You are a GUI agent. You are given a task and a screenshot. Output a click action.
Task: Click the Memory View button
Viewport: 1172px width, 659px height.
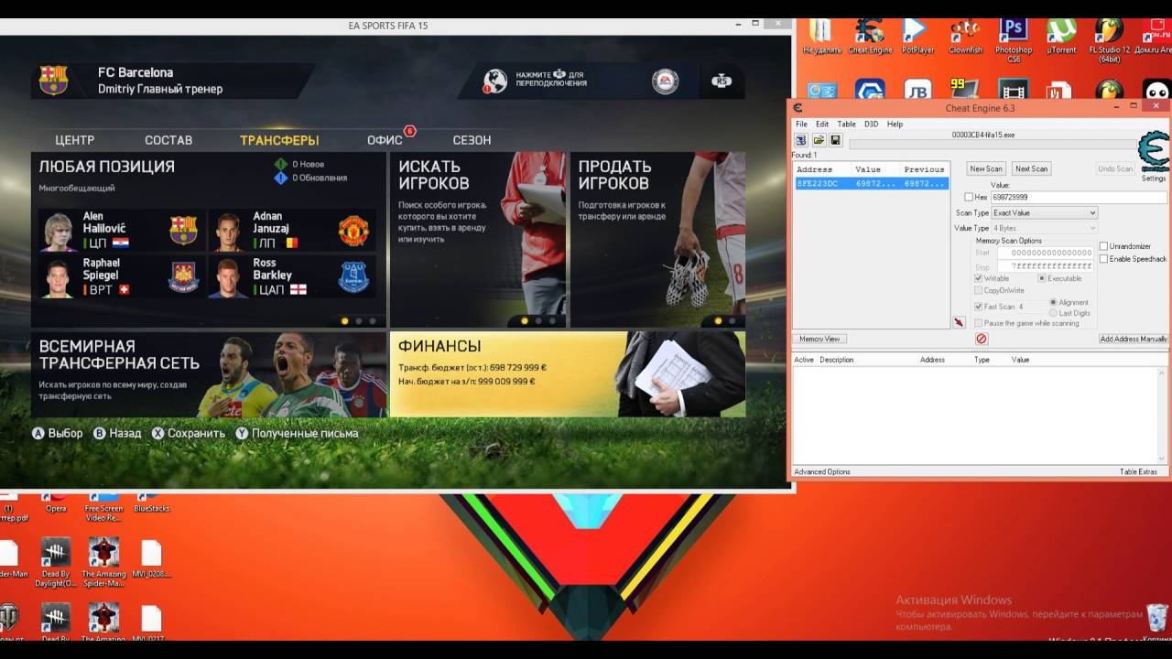coord(819,339)
